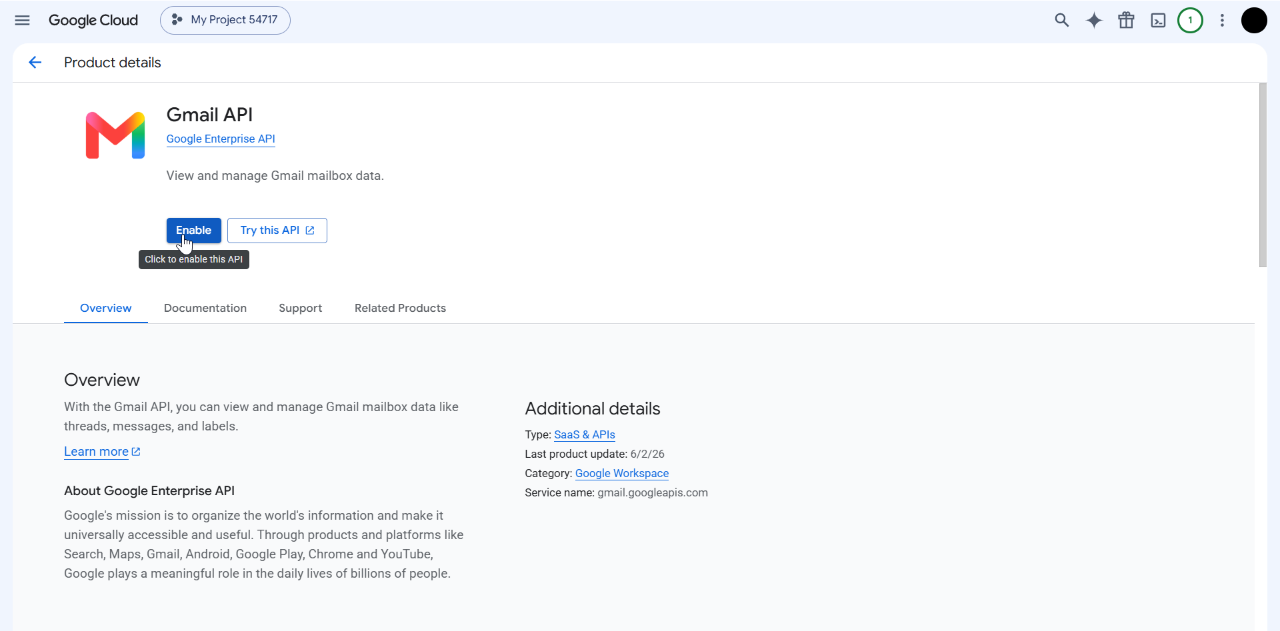This screenshot has width=1280, height=631.
Task: Open the Google Enterprise API link
Action: (x=221, y=139)
